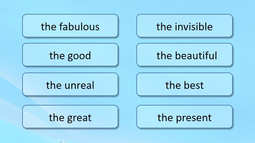Click last option in left column
The width and height of the screenshot is (255, 143).
tap(70, 117)
